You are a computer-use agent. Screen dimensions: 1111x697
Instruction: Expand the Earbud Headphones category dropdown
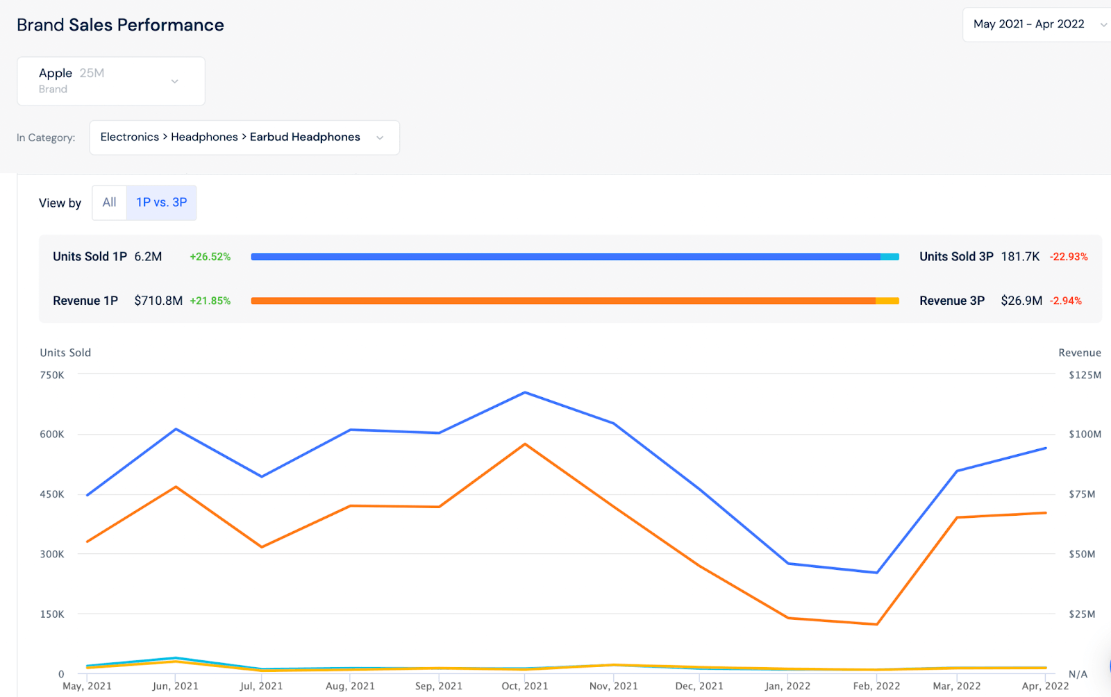click(244, 137)
